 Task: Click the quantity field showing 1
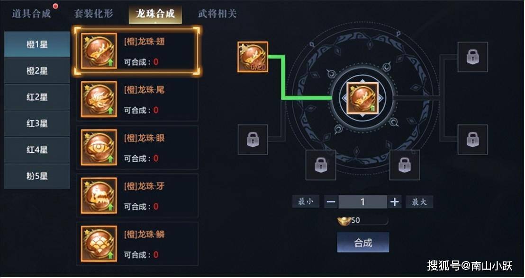pos(362,202)
